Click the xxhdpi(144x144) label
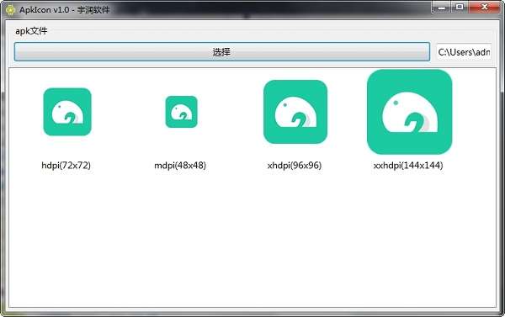The image size is (505, 317). [408, 166]
